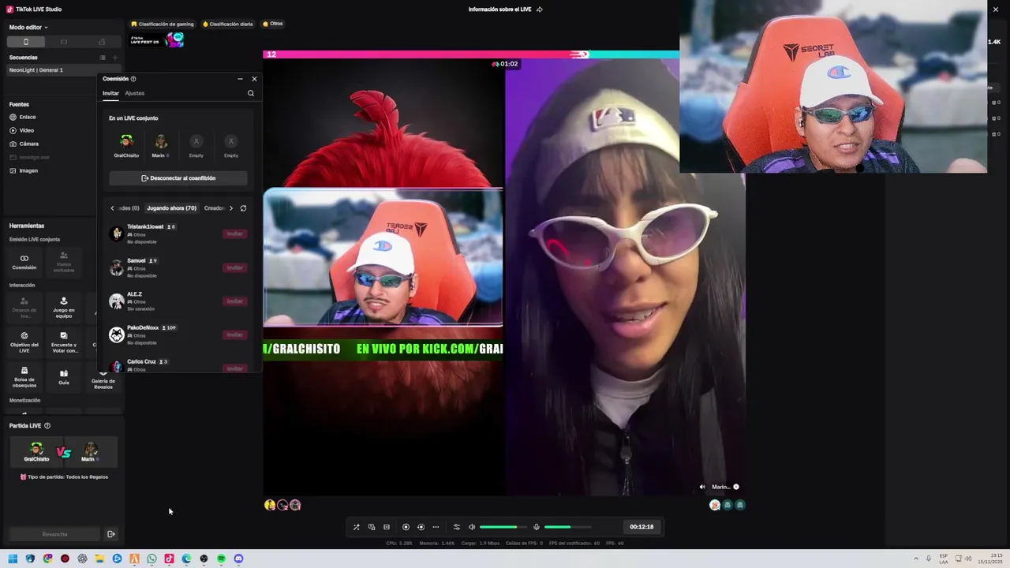
Task: Invite ALE.Z
Action: [235, 301]
